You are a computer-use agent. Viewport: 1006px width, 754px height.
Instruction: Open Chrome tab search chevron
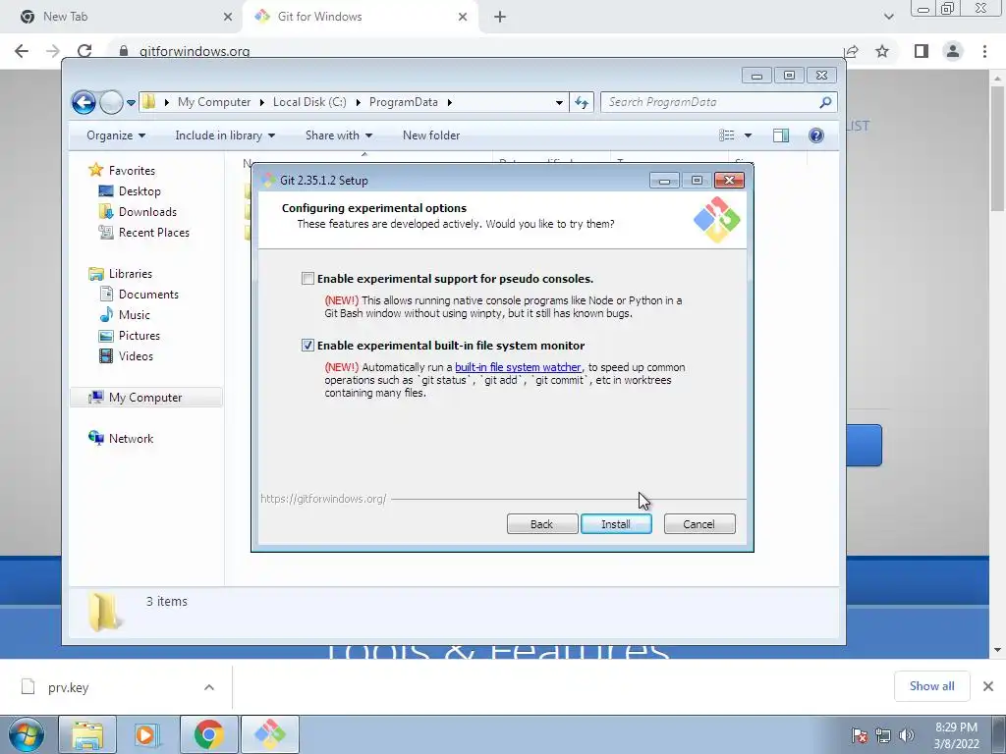pos(888,17)
